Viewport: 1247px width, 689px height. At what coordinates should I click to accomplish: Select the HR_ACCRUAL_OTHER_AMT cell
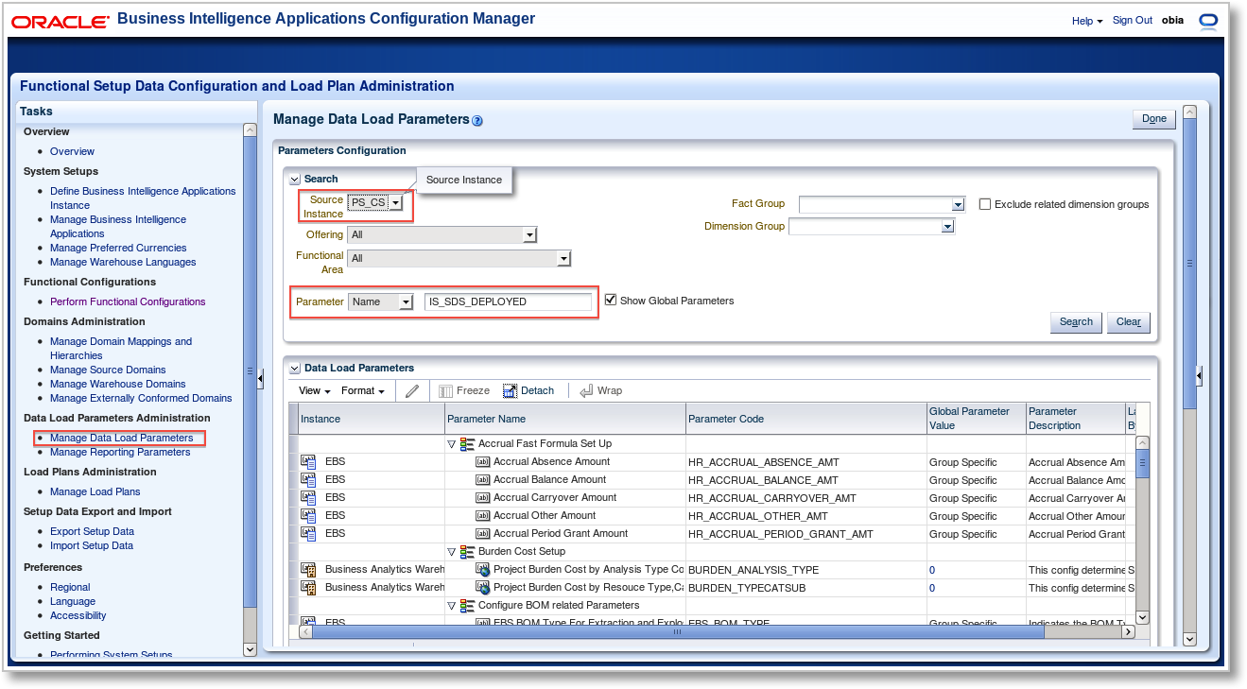click(806, 516)
